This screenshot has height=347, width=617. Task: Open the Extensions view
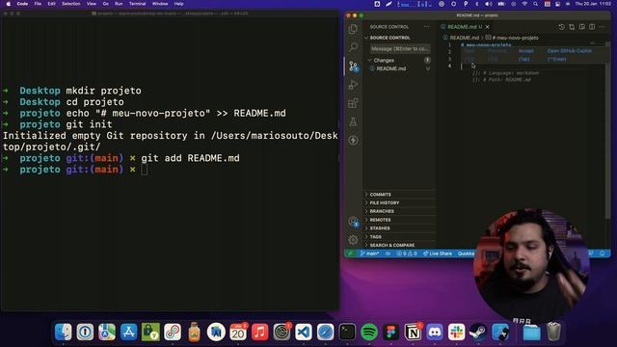[353, 103]
